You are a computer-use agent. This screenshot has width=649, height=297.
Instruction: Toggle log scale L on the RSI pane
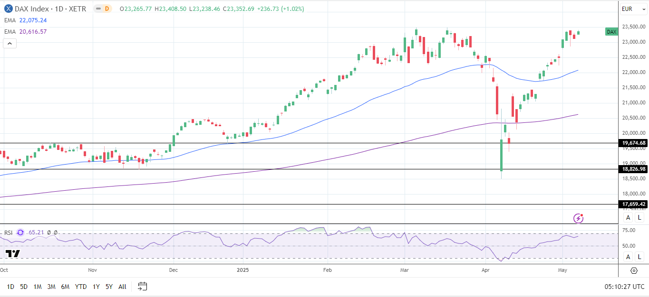(x=639, y=257)
